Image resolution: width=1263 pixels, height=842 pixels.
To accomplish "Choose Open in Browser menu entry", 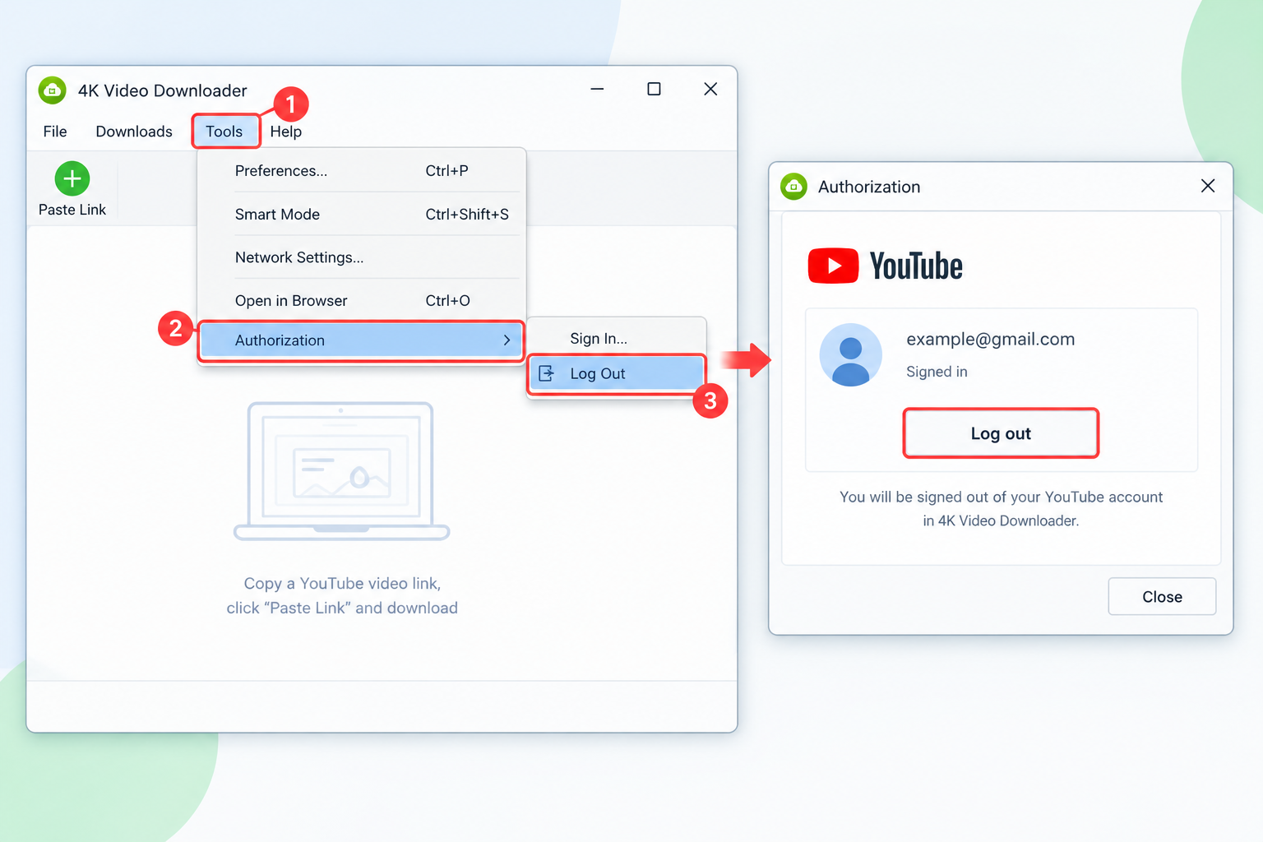I will (x=360, y=301).
